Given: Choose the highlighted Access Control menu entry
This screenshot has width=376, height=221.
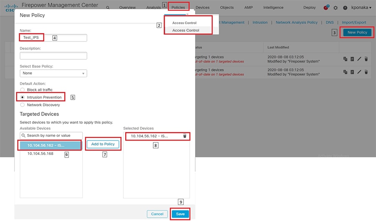Looking at the screenshot, I should [x=185, y=30].
